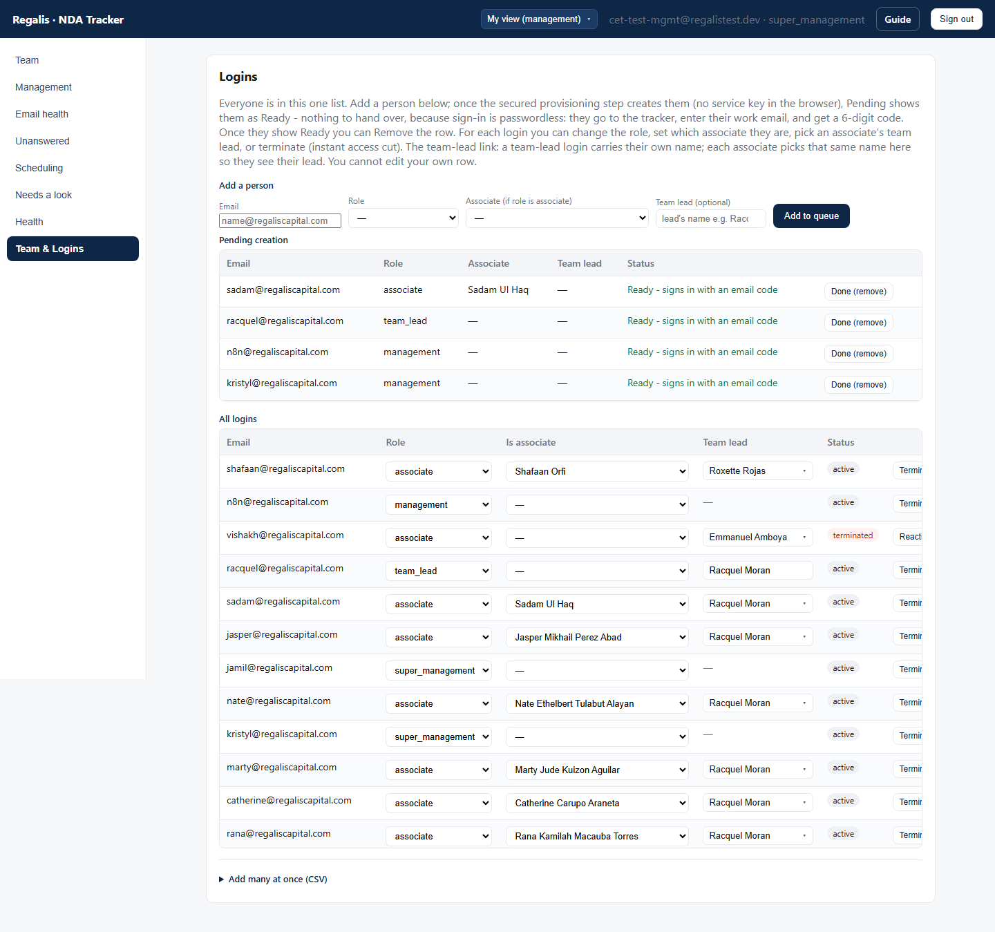The image size is (995, 932).
Task: Open Is associate dropdown for kristyl login
Action: click(x=597, y=736)
